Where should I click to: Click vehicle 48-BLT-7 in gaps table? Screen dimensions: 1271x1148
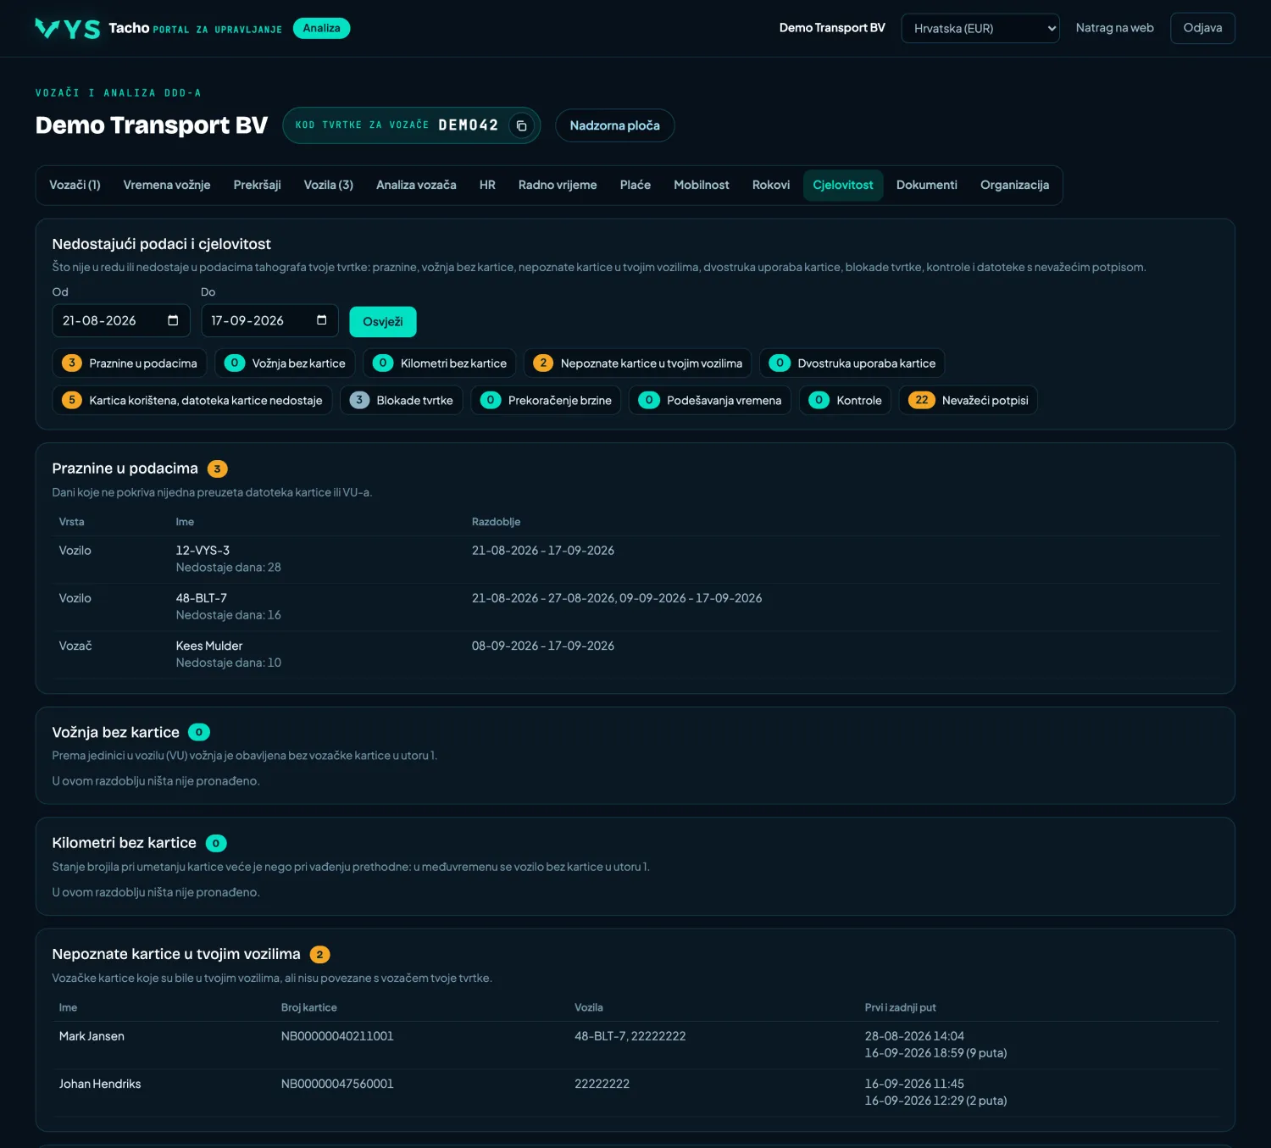point(202,598)
